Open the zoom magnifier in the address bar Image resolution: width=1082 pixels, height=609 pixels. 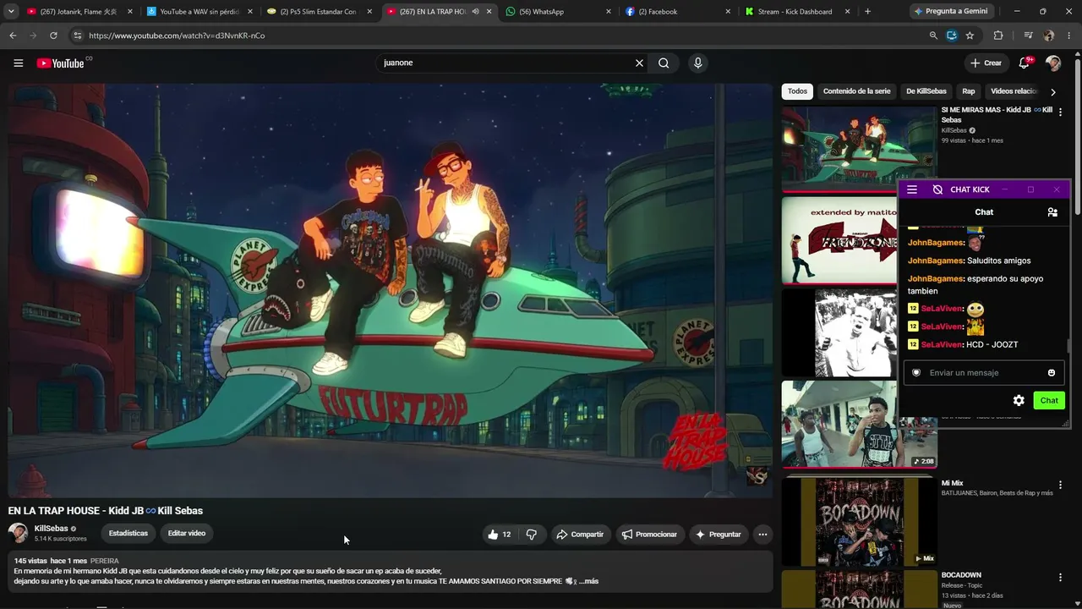coord(933,36)
